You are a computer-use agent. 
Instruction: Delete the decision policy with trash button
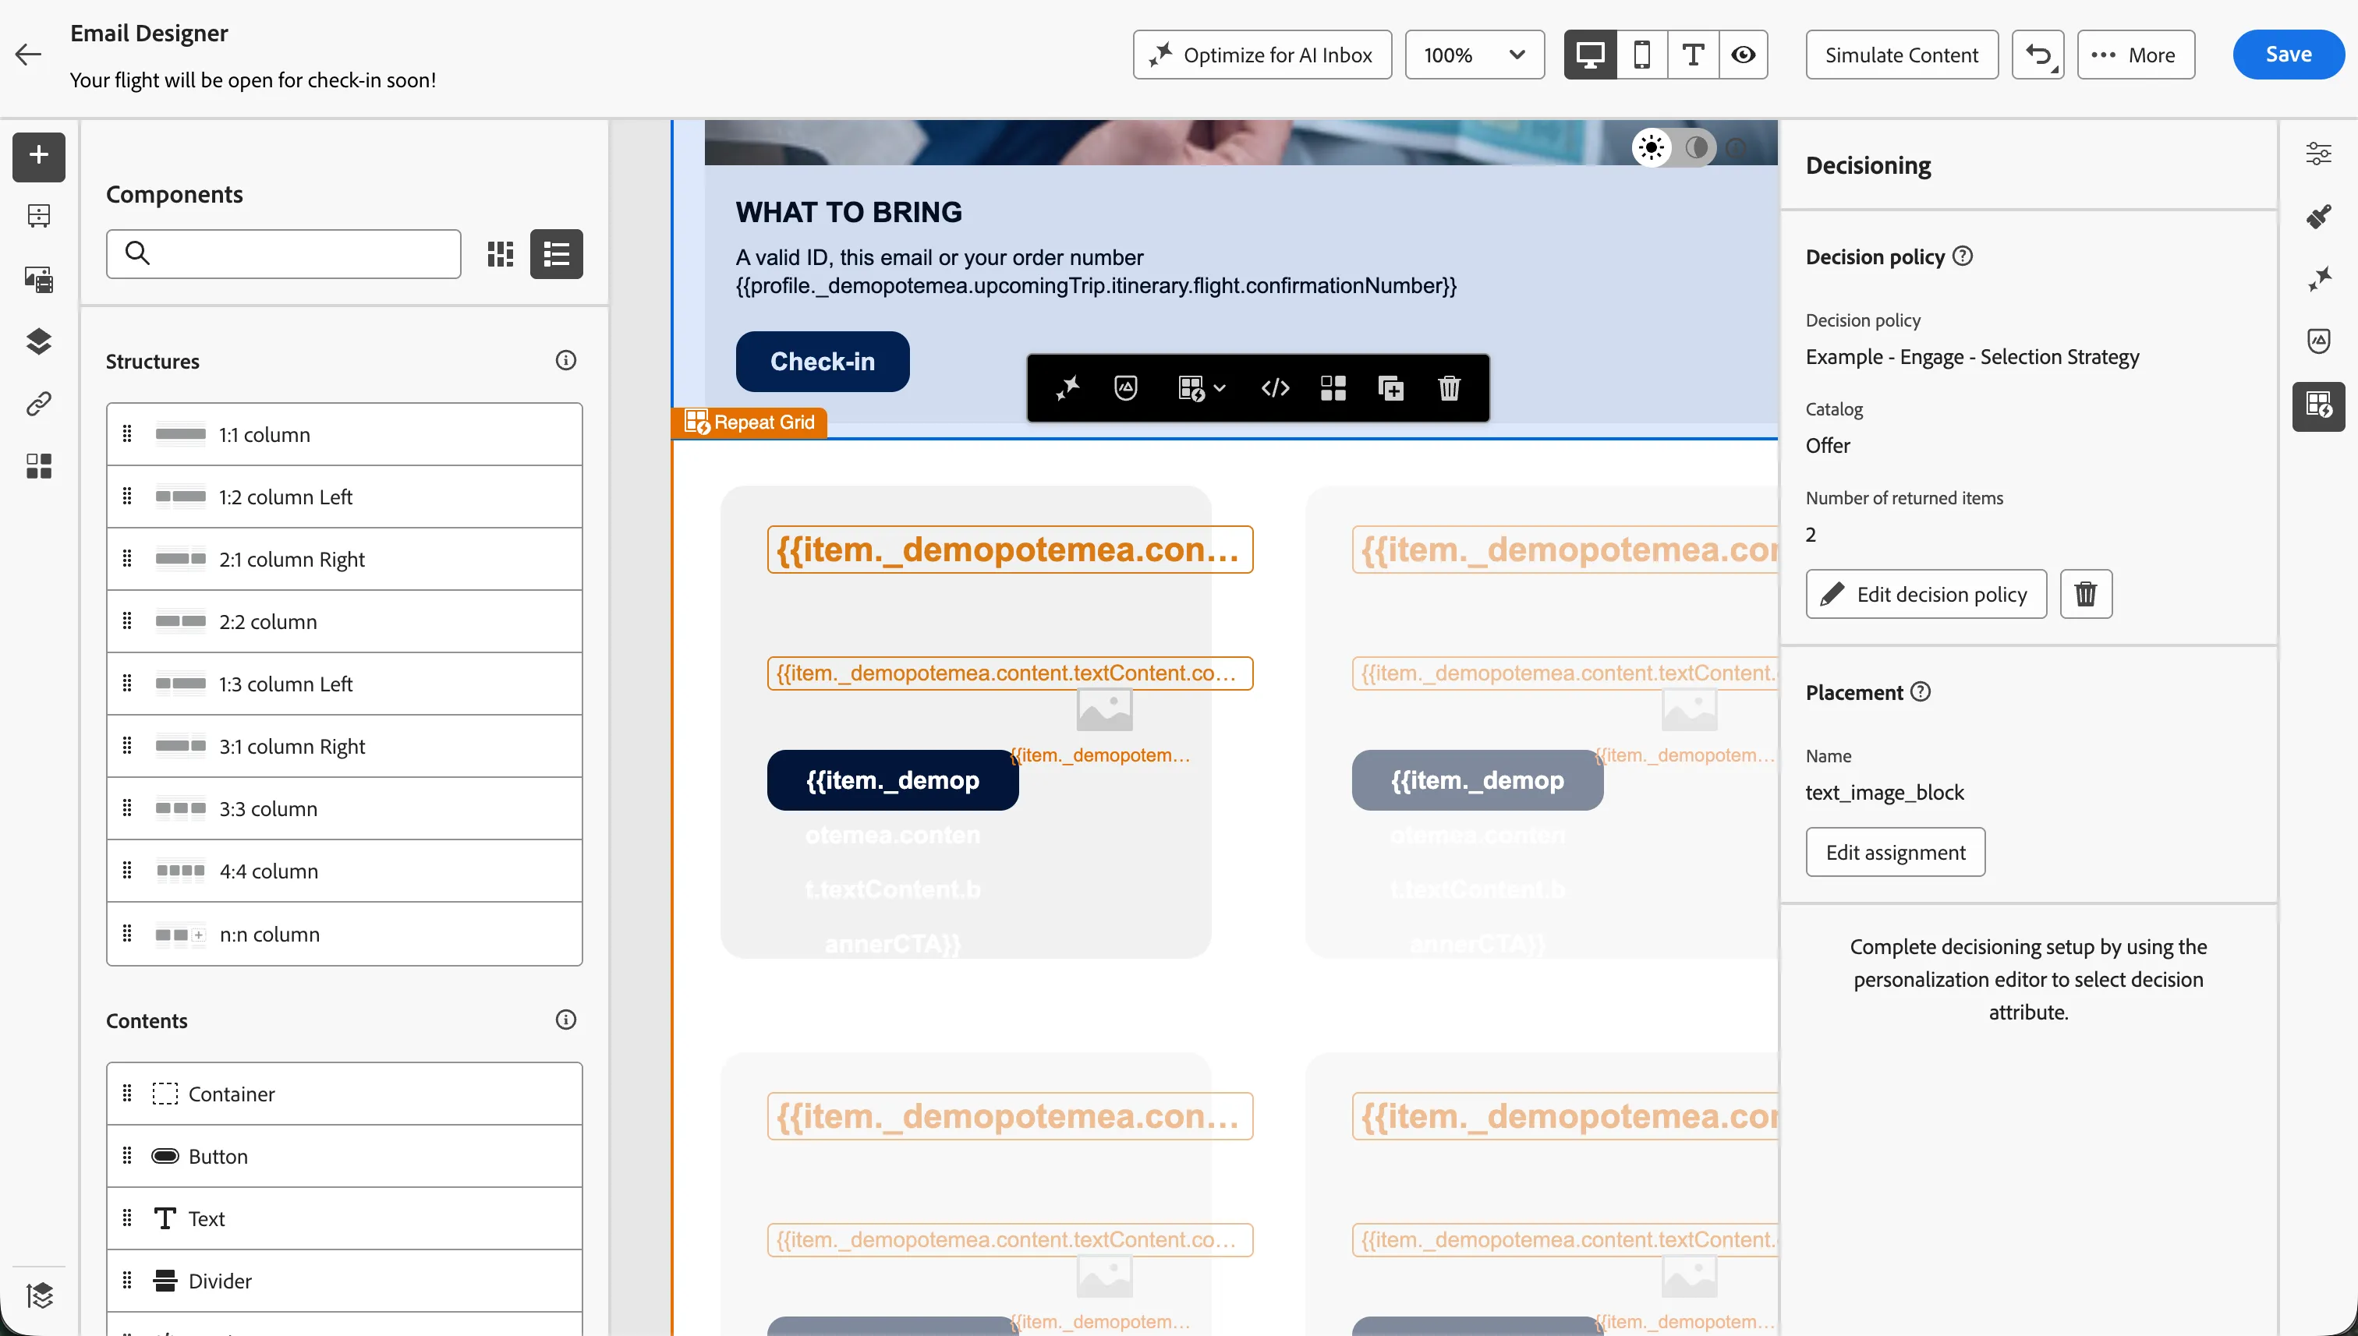pos(2085,594)
